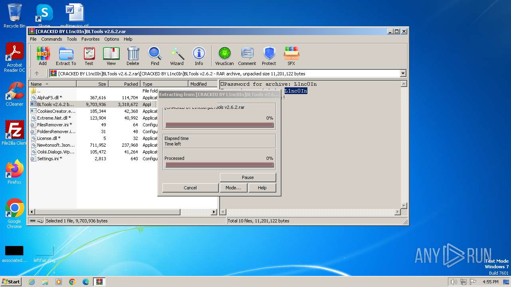
Task: Select License.dll file row
Action: (x=94, y=138)
